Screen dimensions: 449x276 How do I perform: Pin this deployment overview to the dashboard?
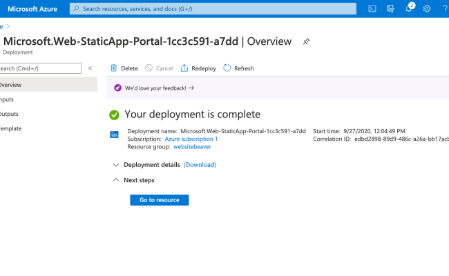coord(306,41)
